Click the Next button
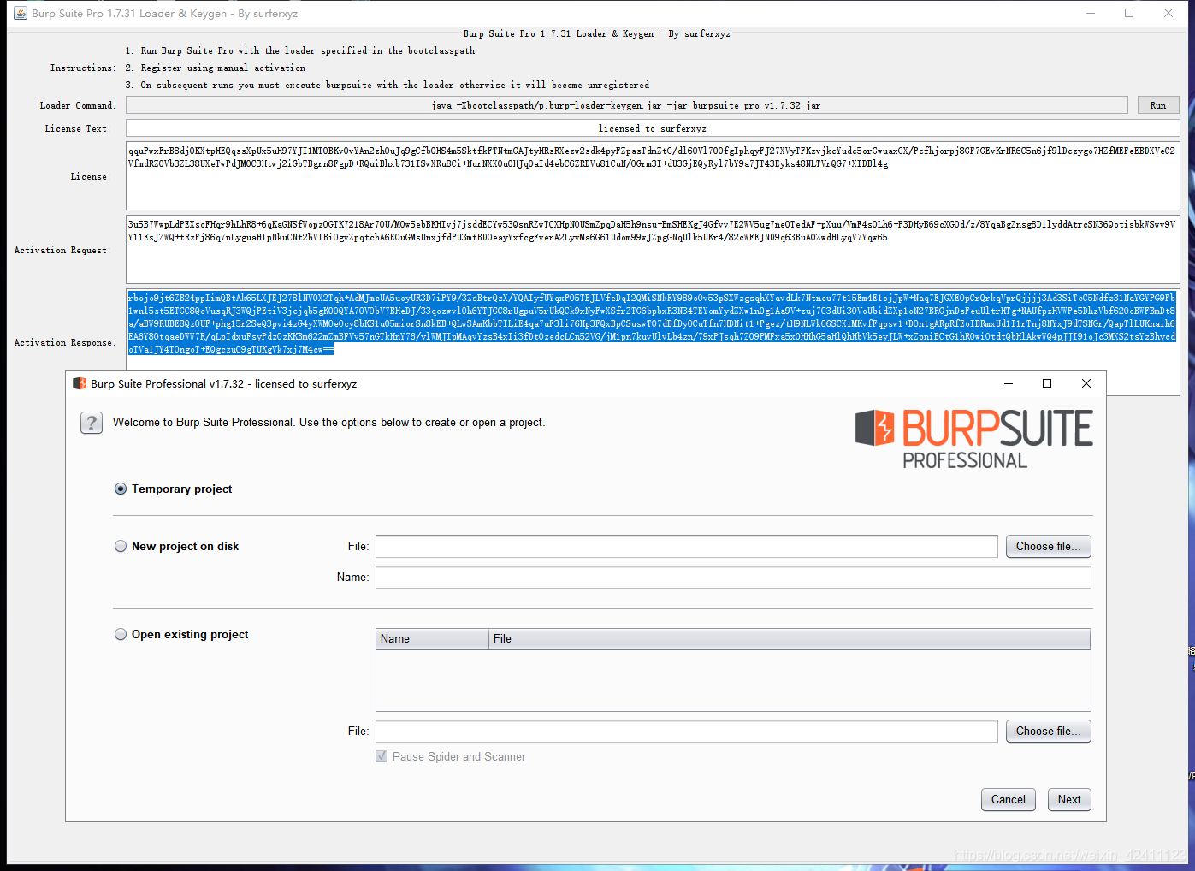The height and width of the screenshot is (871, 1195). [x=1069, y=799]
